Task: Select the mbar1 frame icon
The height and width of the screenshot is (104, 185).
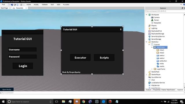Action: [158, 50]
